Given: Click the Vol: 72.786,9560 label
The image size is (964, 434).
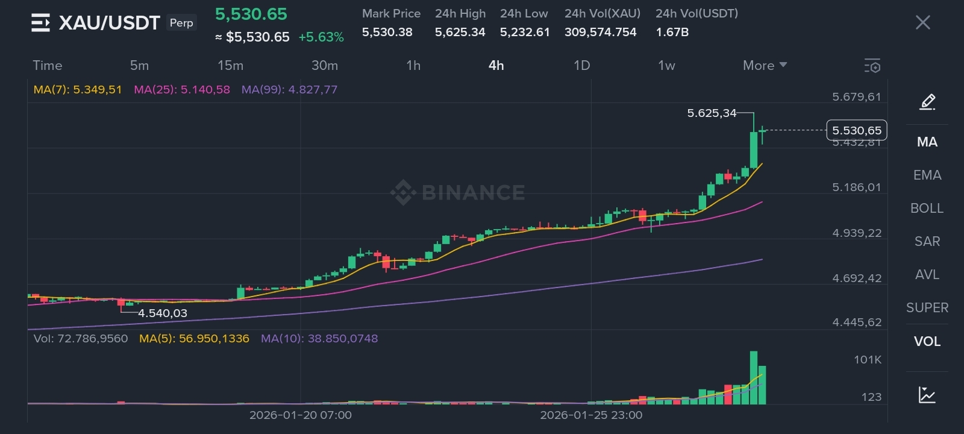Looking at the screenshot, I should [x=81, y=338].
